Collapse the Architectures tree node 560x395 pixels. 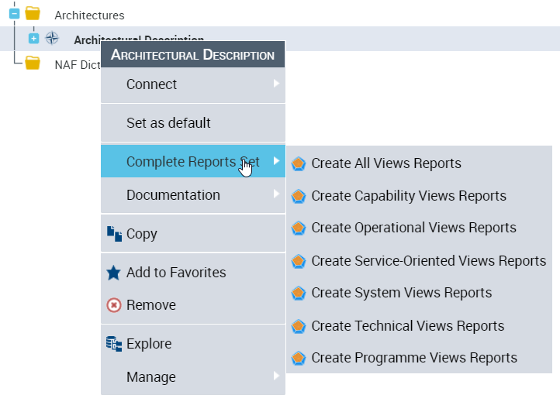(x=14, y=13)
